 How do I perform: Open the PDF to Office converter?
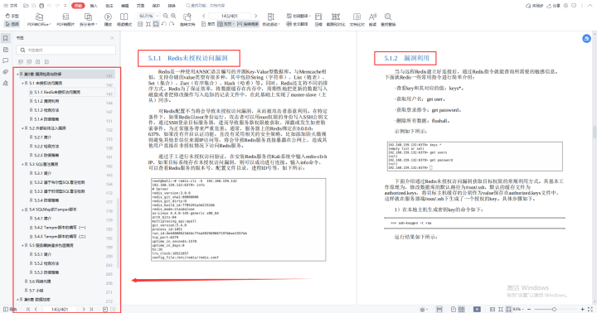coord(39,19)
